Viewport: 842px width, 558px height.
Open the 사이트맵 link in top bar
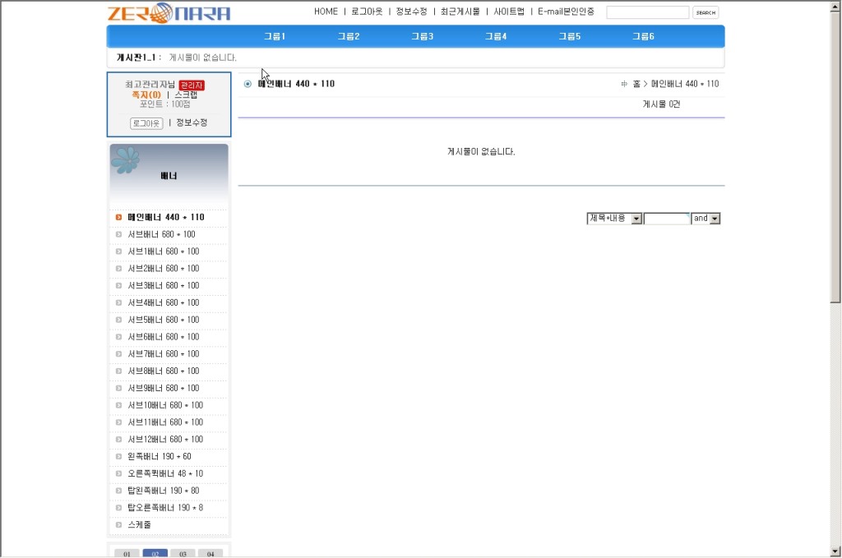pos(509,12)
